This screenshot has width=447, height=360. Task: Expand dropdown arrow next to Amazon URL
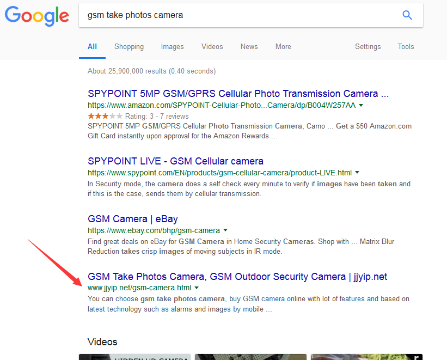coord(361,105)
